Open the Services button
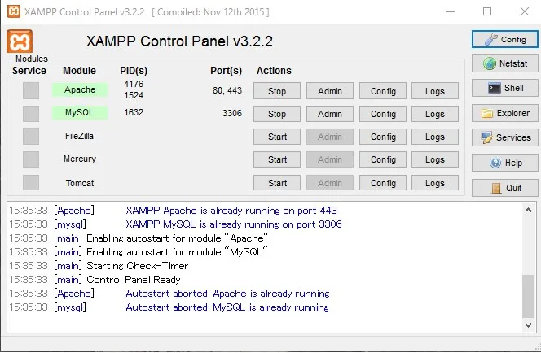The width and height of the screenshot is (541, 353). [504, 137]
